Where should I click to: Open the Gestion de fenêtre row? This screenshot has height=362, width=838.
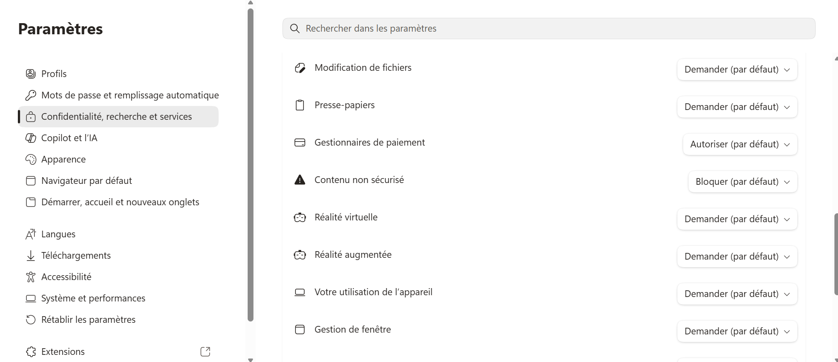[x=544, y=329]
